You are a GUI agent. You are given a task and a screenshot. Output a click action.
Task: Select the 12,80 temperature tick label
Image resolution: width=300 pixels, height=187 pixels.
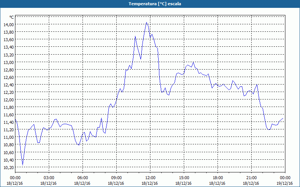coord(8,70)
